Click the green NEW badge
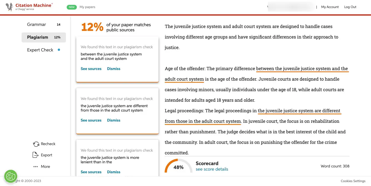The height and width of the screenshot is (186, 371). (72, 7)
